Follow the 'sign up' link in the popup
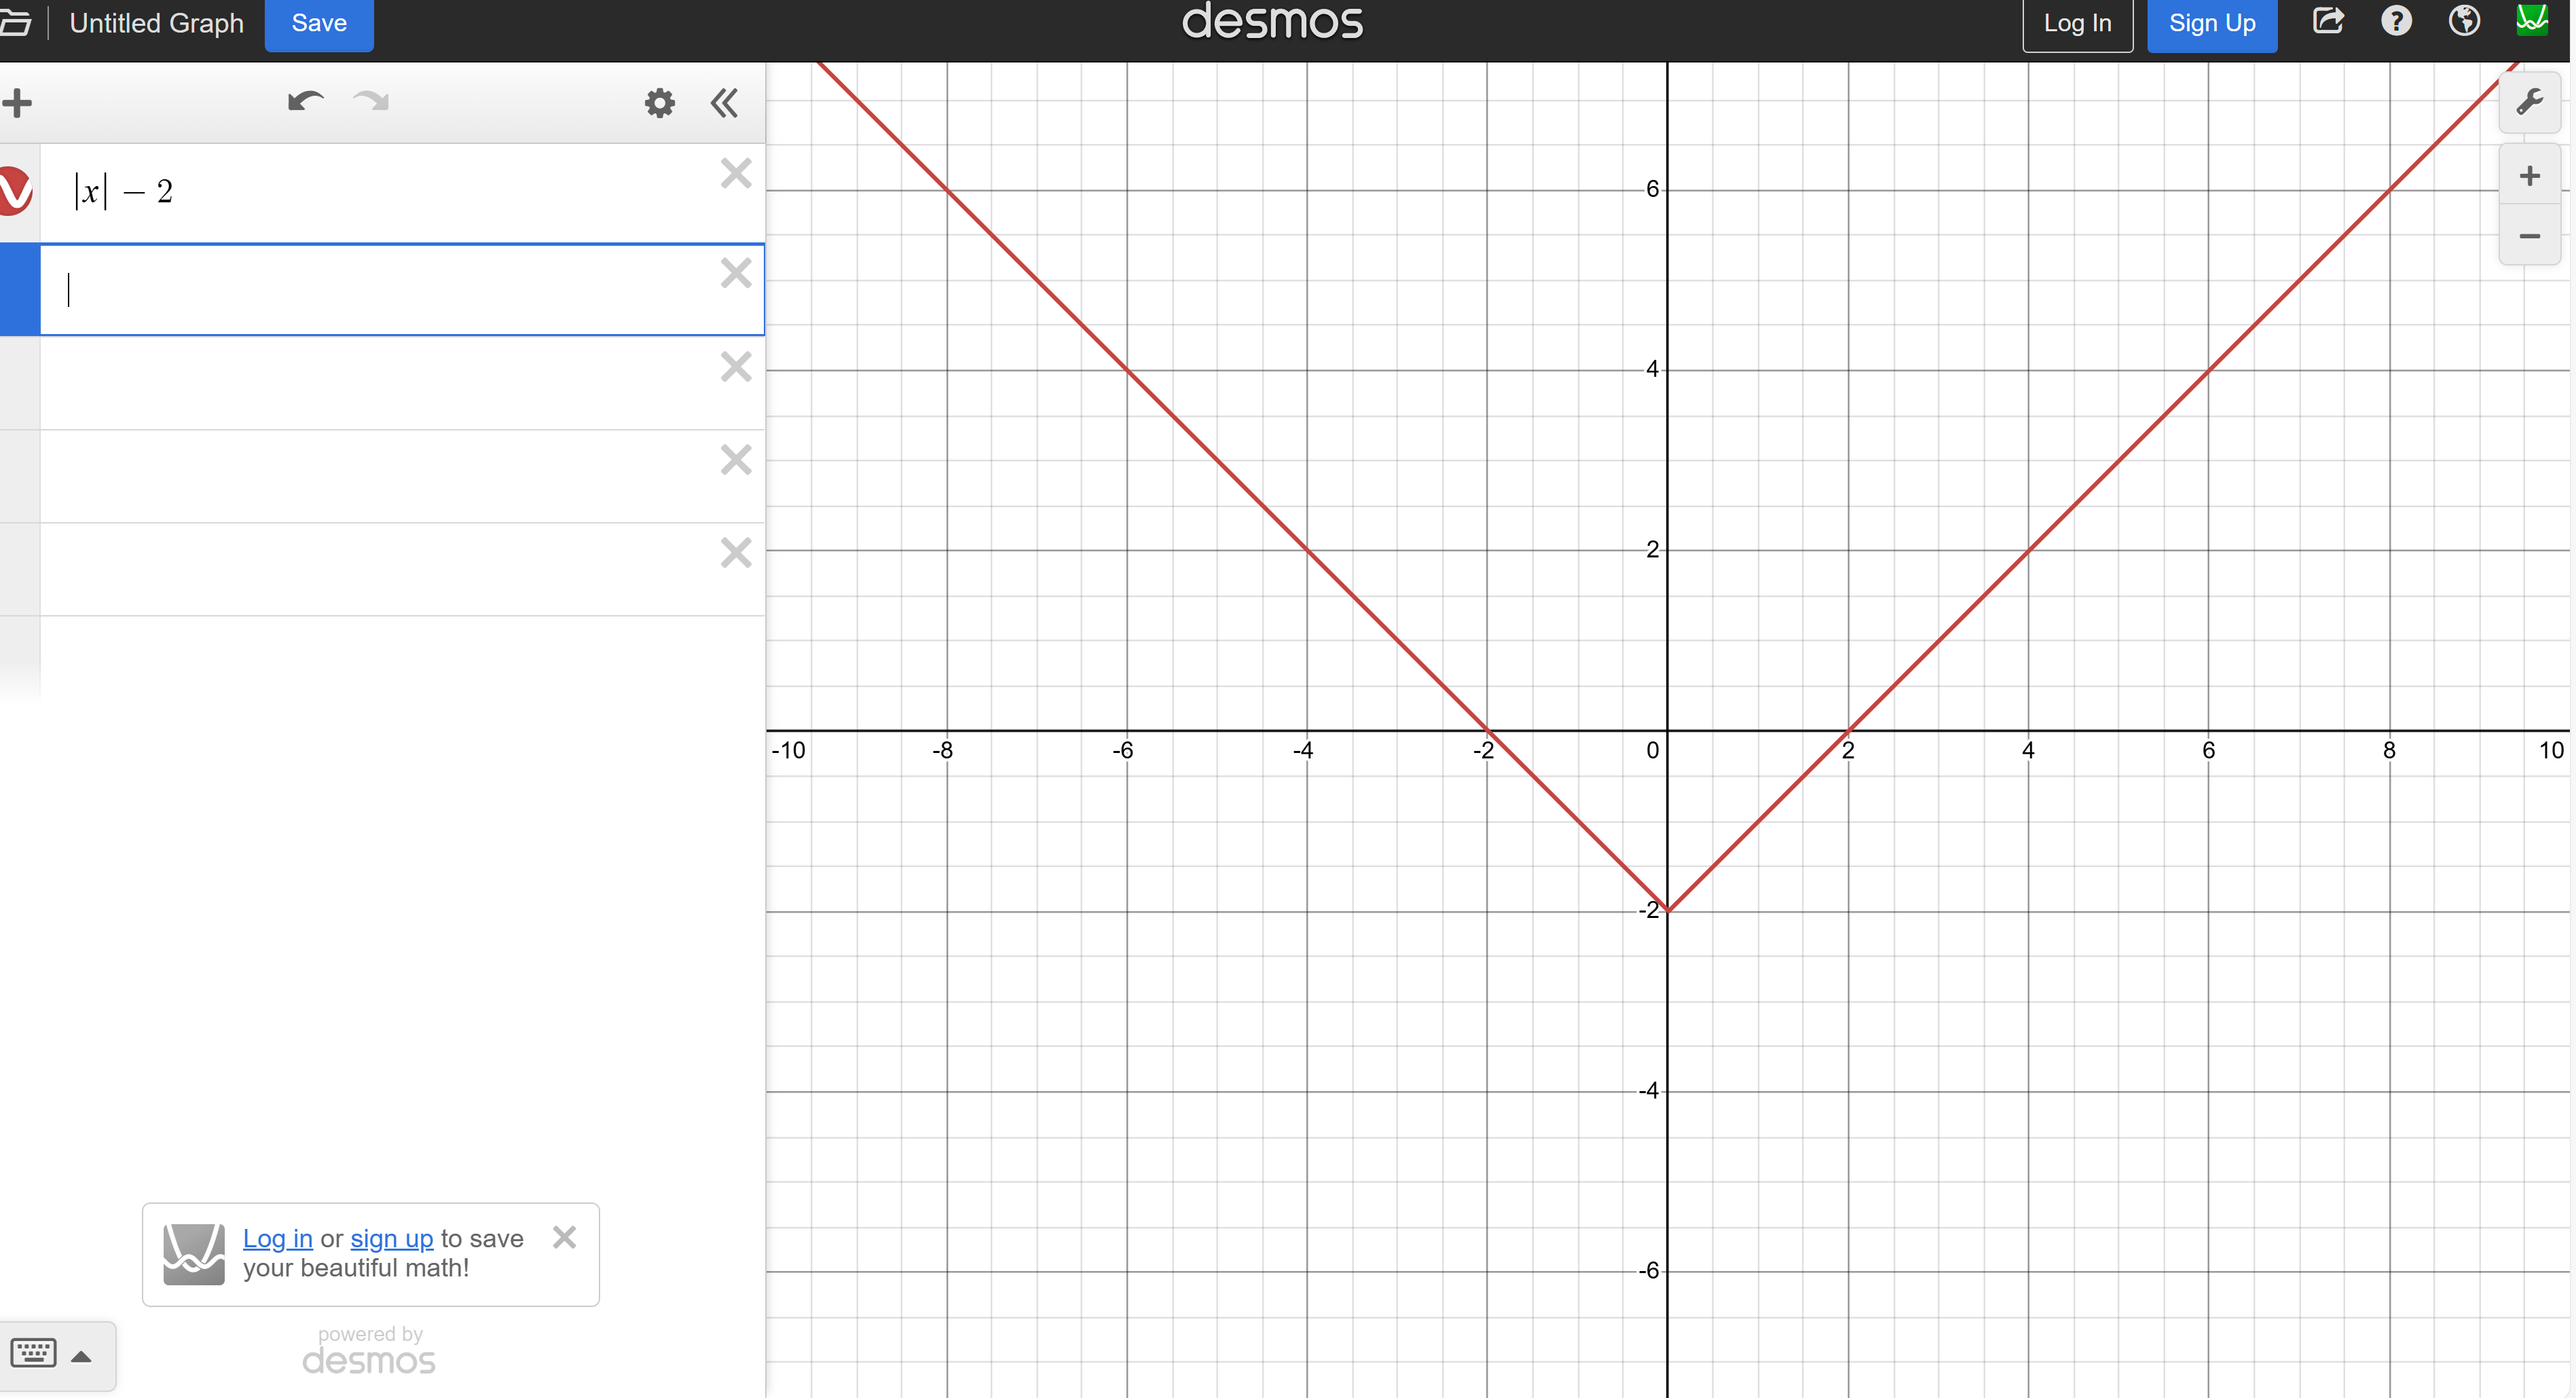 391,1238
